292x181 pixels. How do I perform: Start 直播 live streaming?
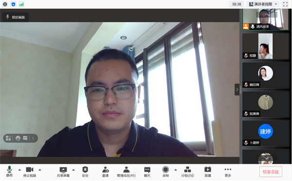208,171
